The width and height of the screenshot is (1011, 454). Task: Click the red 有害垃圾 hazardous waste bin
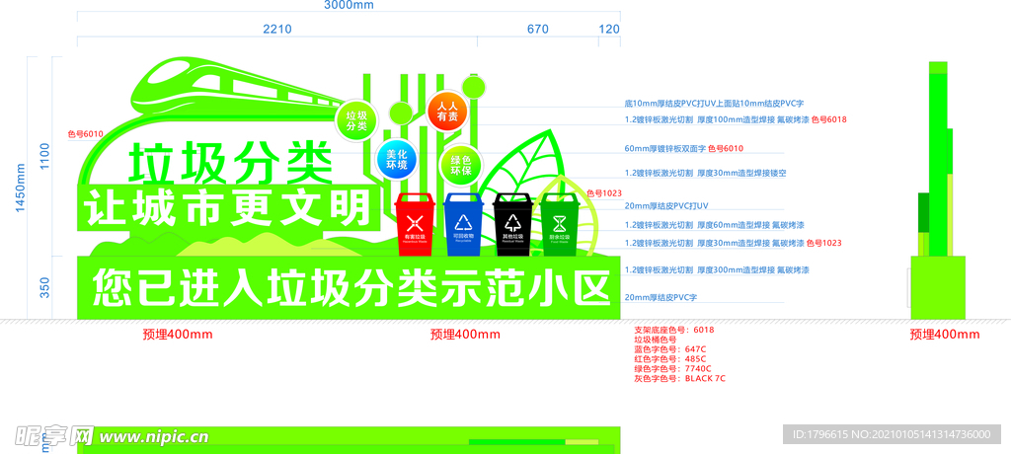click(x=416, y=223)
